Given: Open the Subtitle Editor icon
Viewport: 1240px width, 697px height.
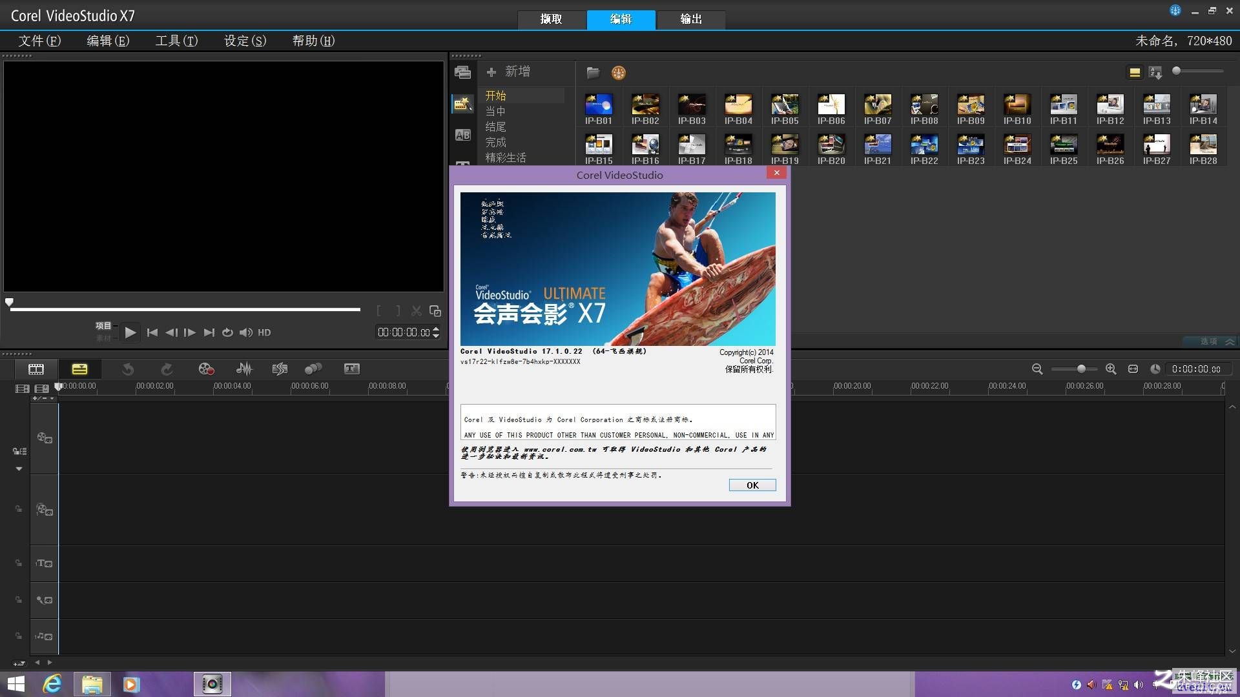Looking at the screenshot, I should pos(352,369).
